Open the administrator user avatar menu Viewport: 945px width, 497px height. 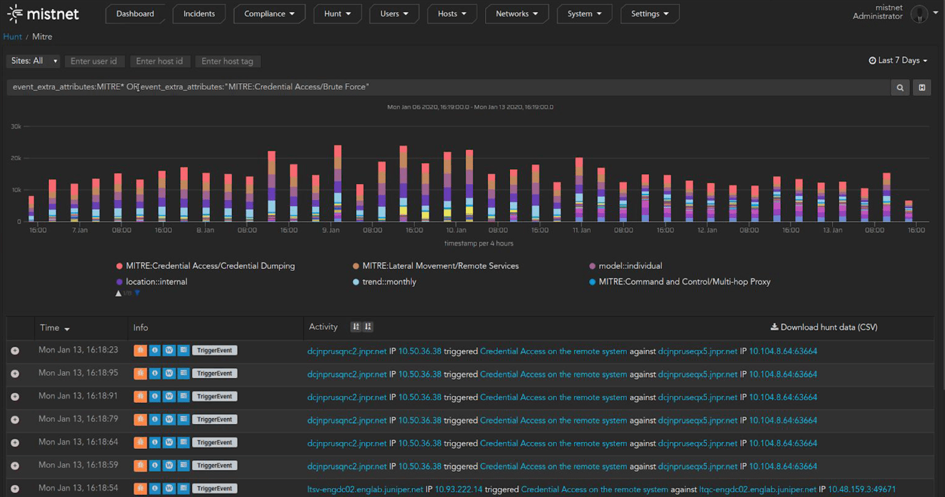click(x=920, y=14)
